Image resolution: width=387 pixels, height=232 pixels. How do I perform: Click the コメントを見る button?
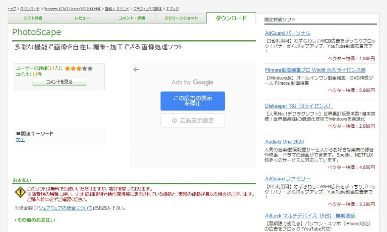pos(59,82)
